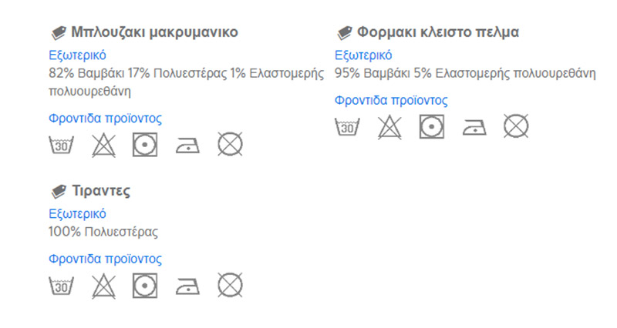The image size is (617, 328).
Task: Click the low-heat iron icon under Τιραντες
Action: click(187, 286)
